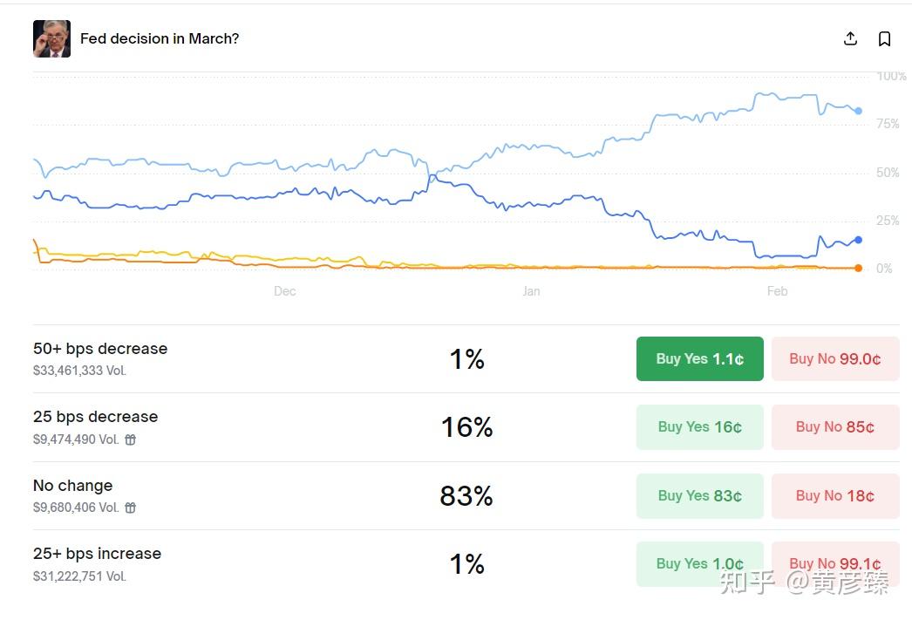912x620 pixels.
Task: Click the gift icon beside 25 bps decrease volume
Action: (131, 439)
